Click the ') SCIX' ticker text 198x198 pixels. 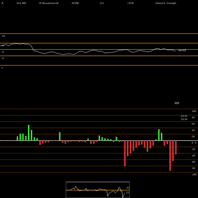click(x=130, y=3)
